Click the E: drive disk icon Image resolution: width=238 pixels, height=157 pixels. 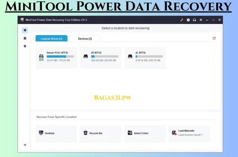(x=130, y=56)
